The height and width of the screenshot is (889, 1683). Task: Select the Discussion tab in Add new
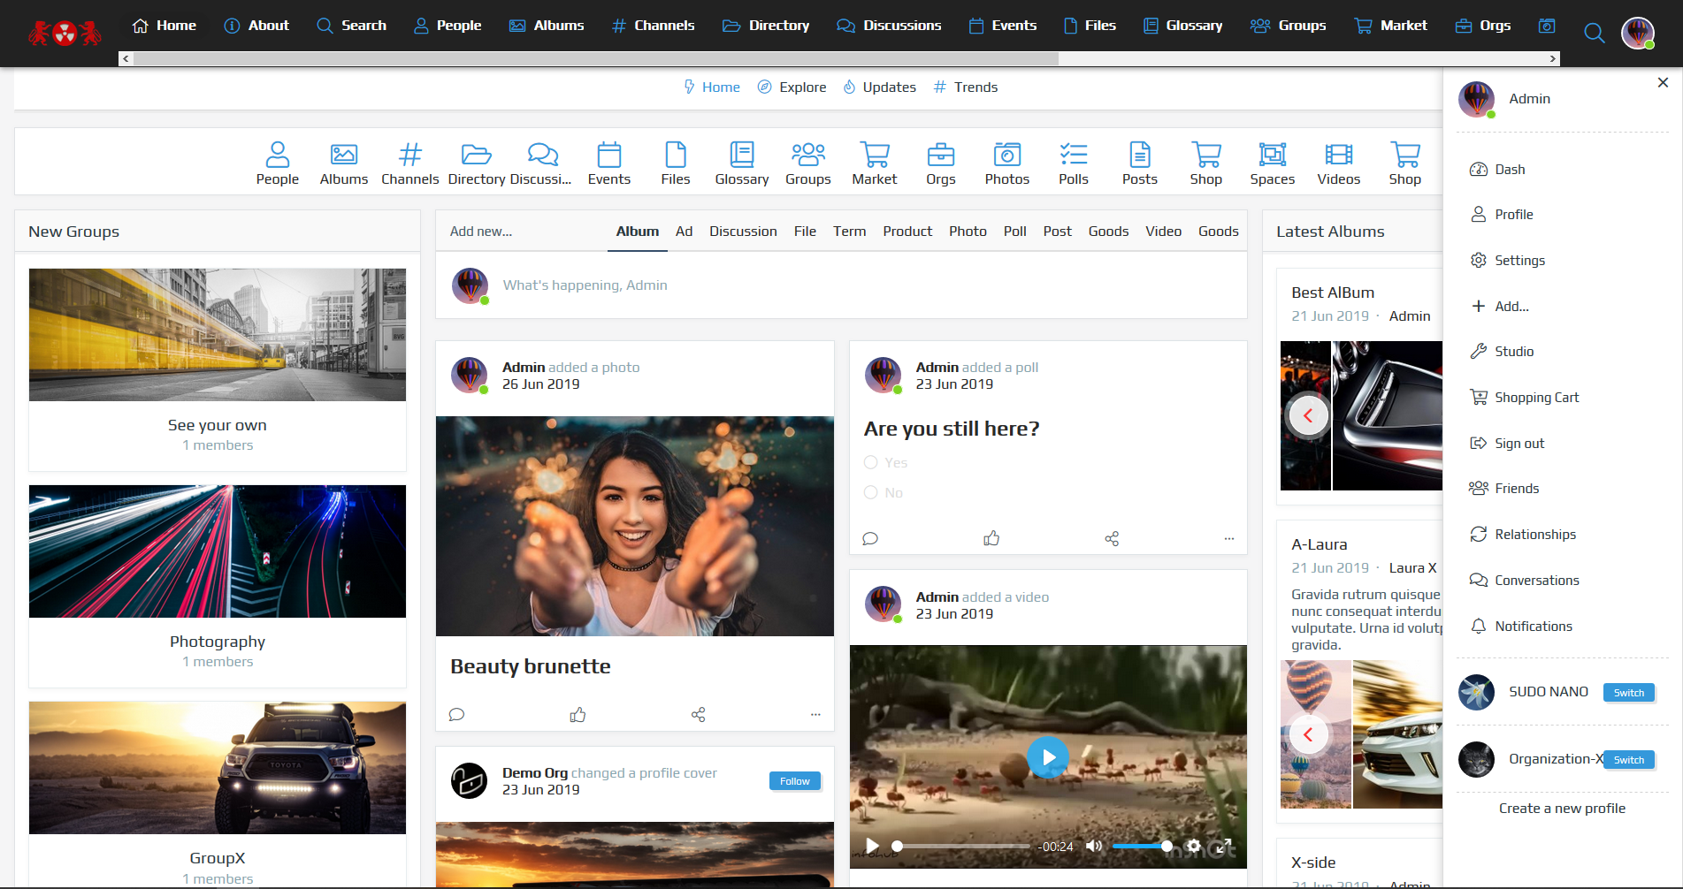pos(743,232)
